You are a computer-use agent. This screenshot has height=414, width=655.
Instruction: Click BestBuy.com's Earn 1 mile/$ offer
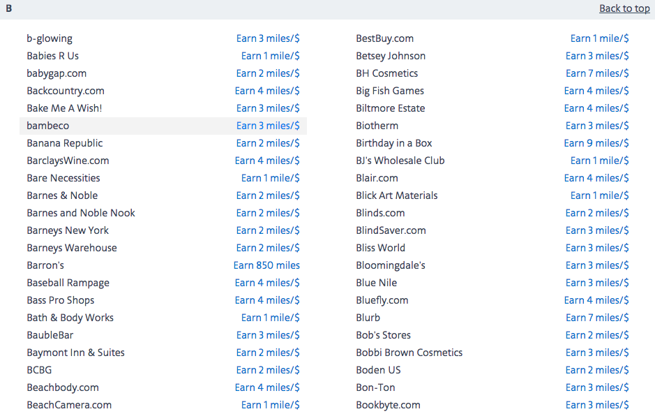point(599,38)
